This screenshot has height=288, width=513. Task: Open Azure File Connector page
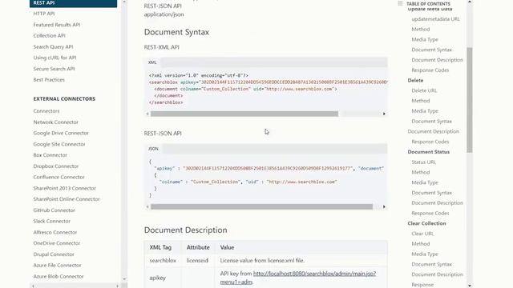pos(57,265)
